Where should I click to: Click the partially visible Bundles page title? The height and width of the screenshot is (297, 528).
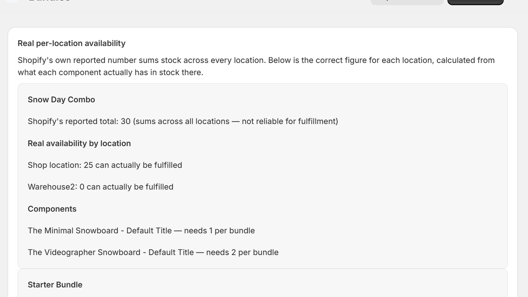click(49, 1)
